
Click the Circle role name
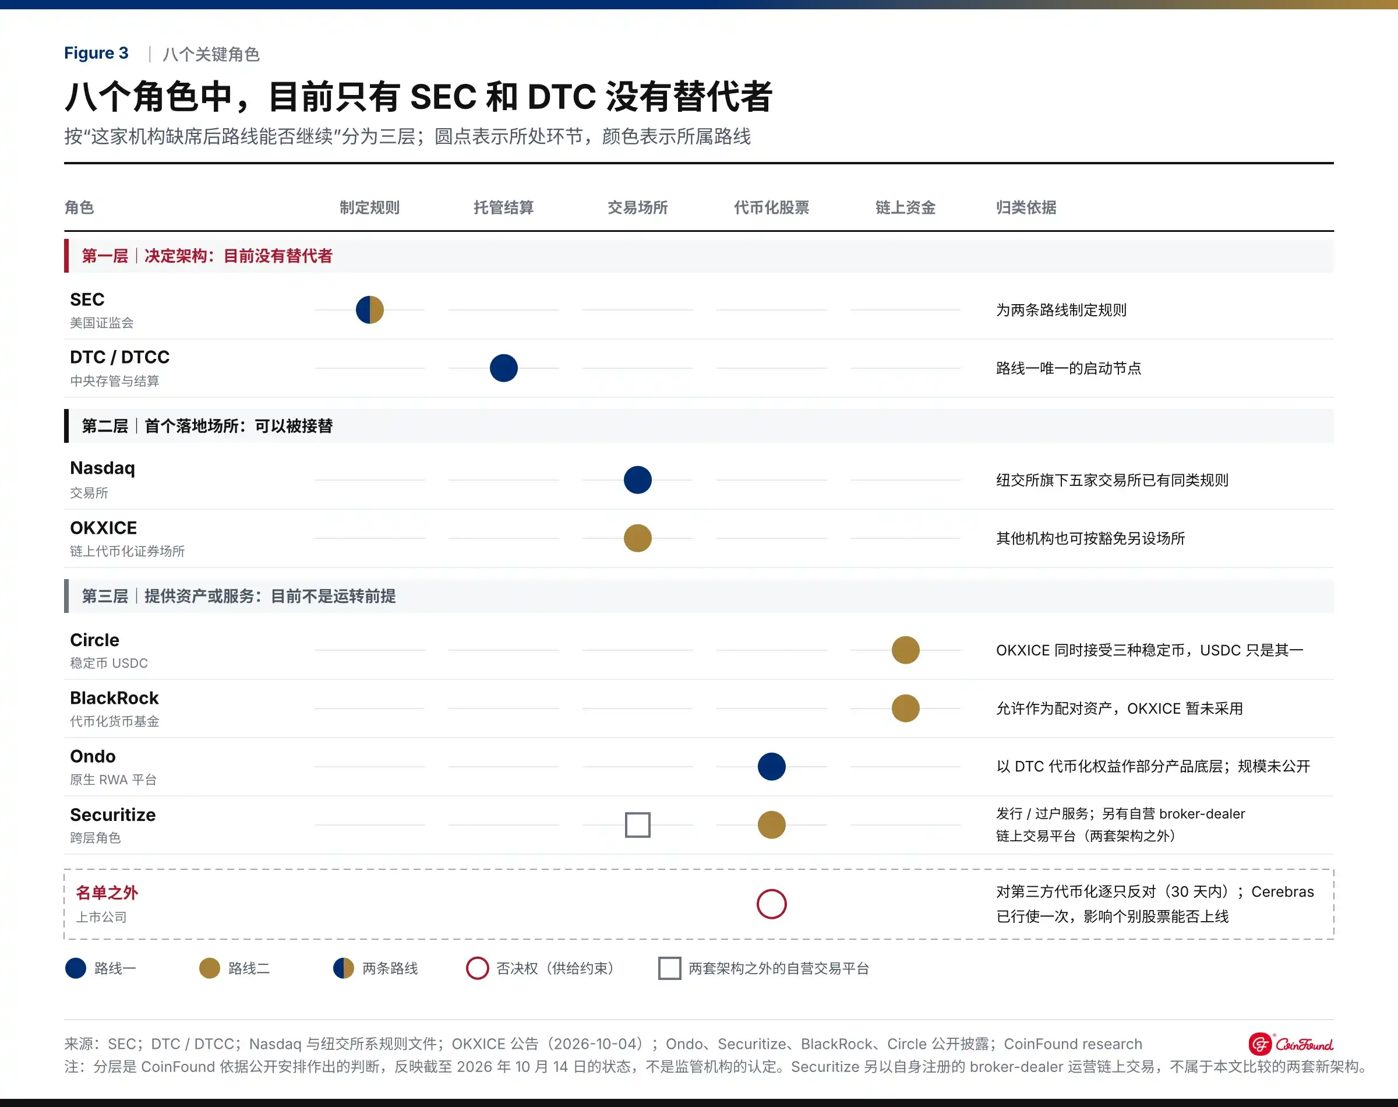click(x=94, y=640)
